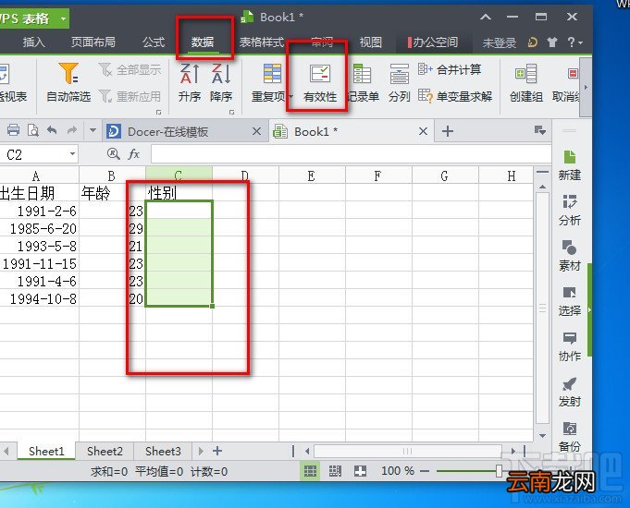Click Collaborate (协作) in the side panel
The width and height of the screenshot is (630, 508).
coord(569,346)
